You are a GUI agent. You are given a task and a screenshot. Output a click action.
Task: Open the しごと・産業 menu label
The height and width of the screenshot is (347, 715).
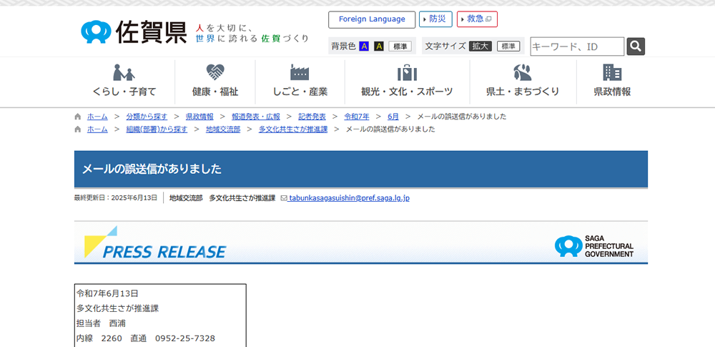click(300, 92)
